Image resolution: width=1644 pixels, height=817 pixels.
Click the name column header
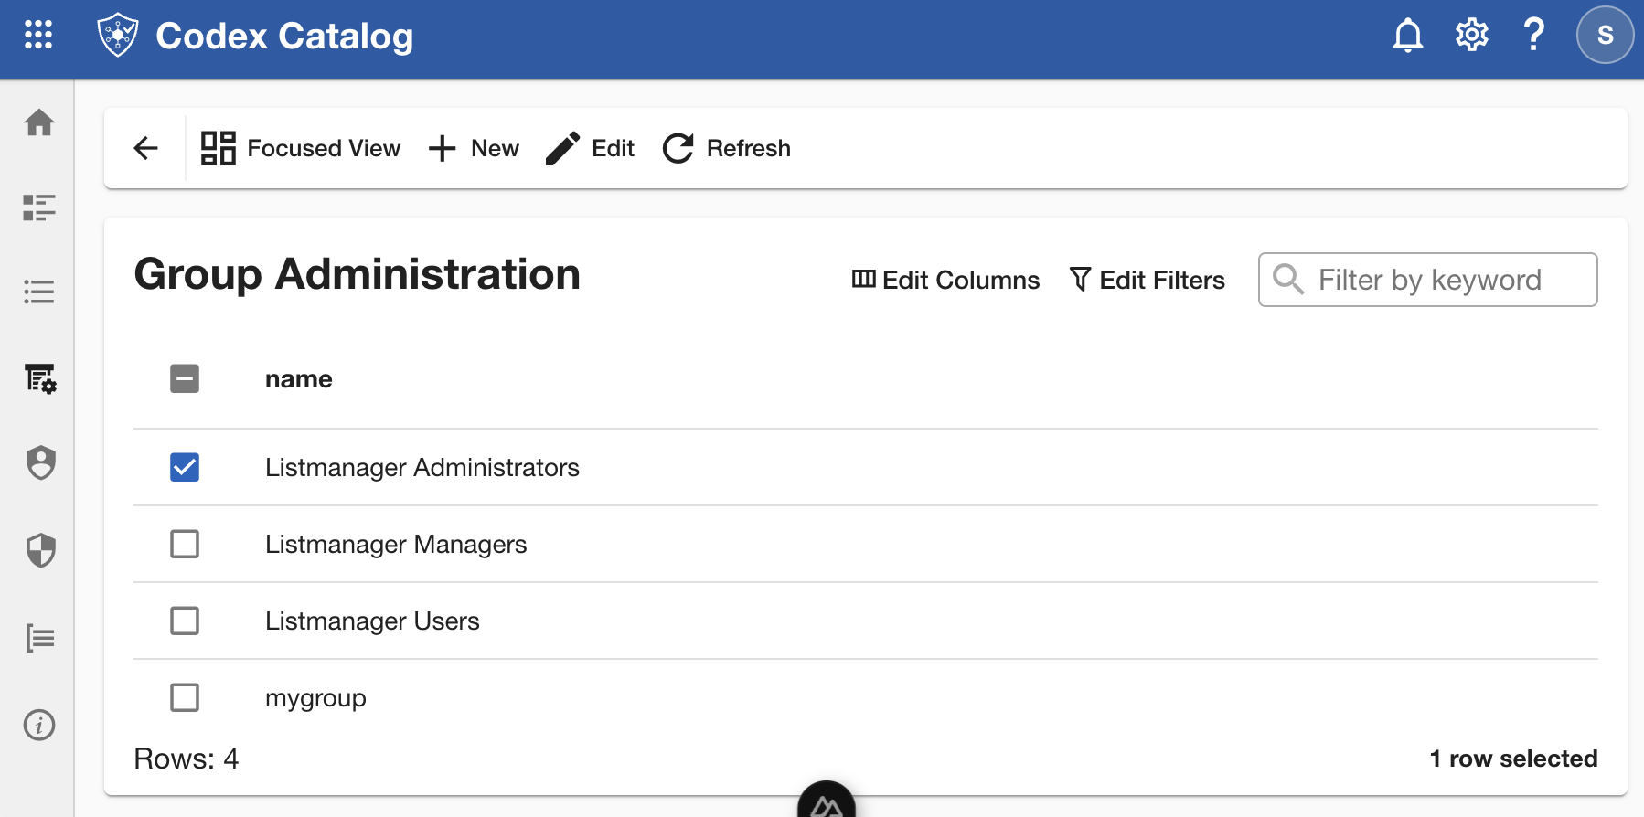(x=299, y=379)
